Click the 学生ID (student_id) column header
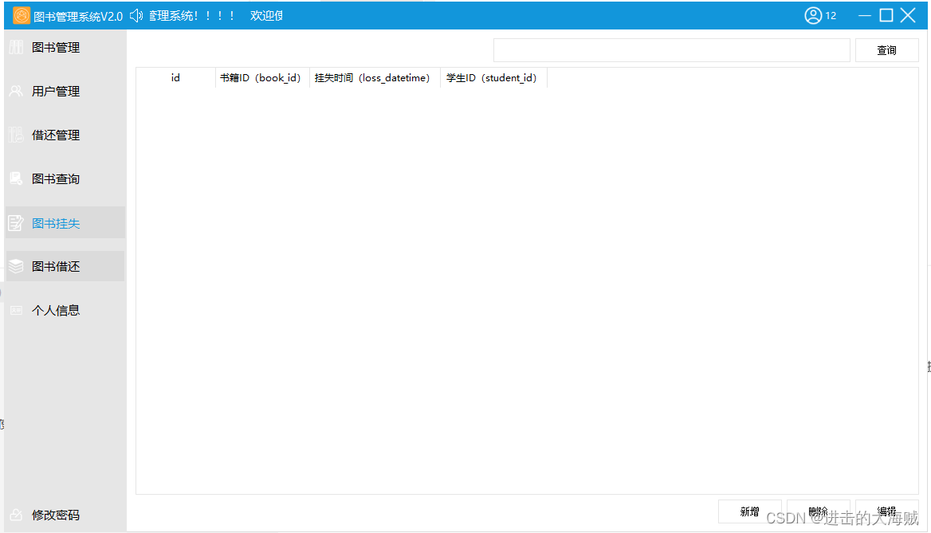 coord(493,78)
